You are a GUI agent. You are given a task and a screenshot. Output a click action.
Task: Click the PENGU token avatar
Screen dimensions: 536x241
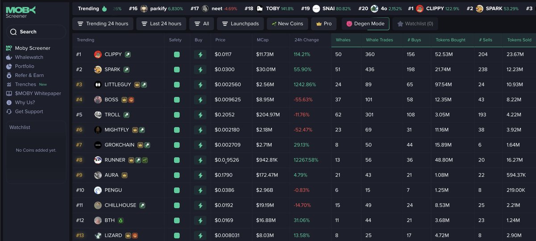[x=98, y=190]
